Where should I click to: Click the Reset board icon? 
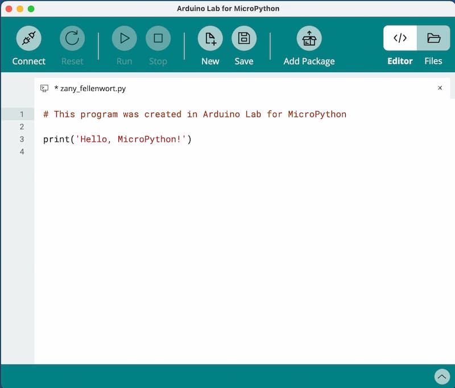(72, 38)
